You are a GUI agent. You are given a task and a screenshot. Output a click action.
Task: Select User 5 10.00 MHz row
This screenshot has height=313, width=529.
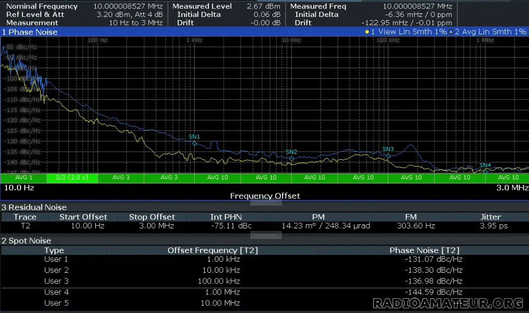pos(264,303)
